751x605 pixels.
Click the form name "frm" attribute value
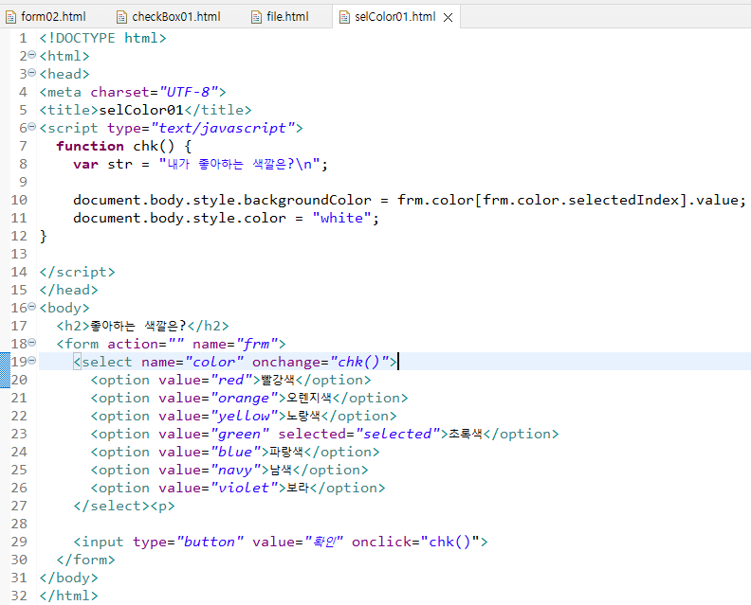coord(258,344)
